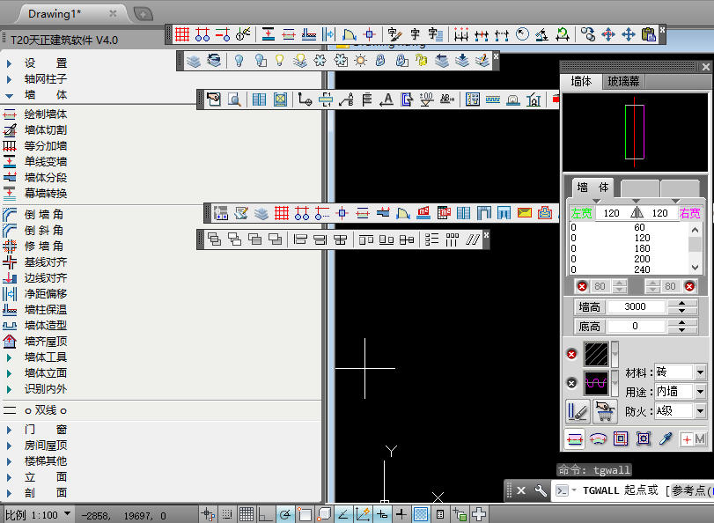Click the 左宽 left width label
This screenshot has width=714, height=523.
click(x=581, y=213)
